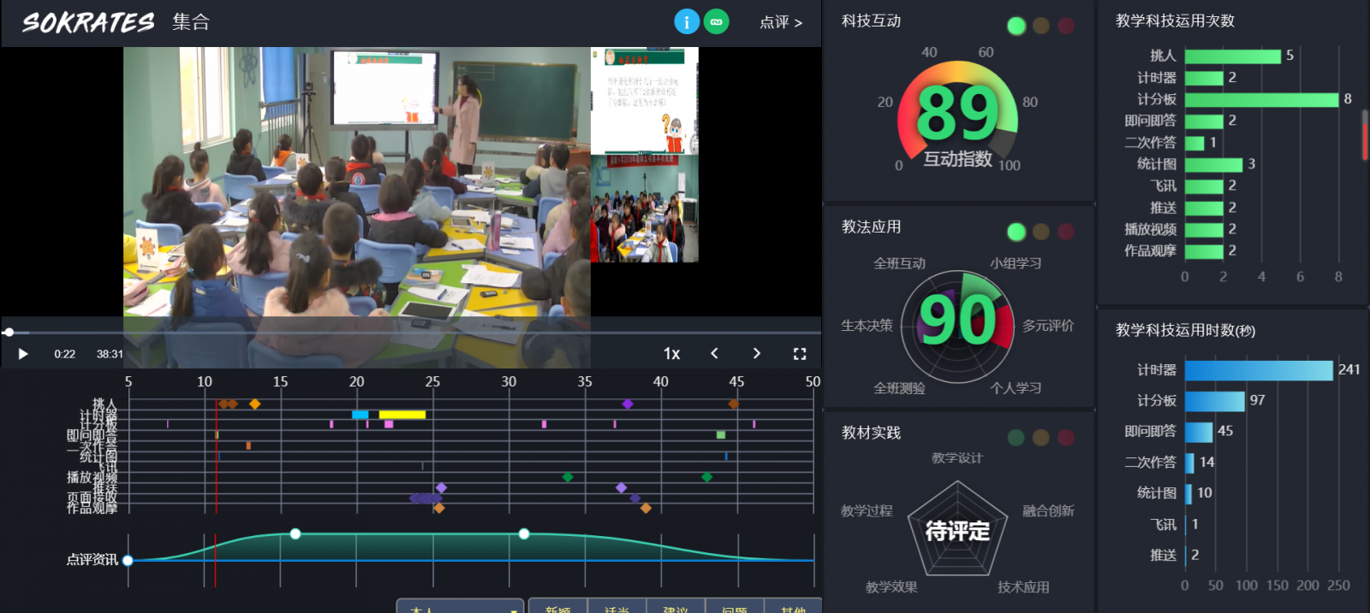Jump to next video segment arrow
This screenshot has height=613, width=1370.
tap(756, 353)
